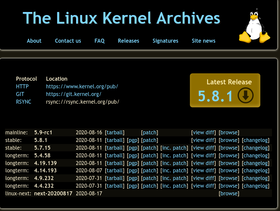Open patch for longterm 4.19.139
The width and height of the screenshot is (280, 211).
click(150, 163)
